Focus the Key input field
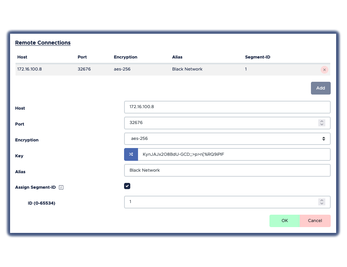Image resolution: width=347 pixels, height=267 pixels. [234, 154]
